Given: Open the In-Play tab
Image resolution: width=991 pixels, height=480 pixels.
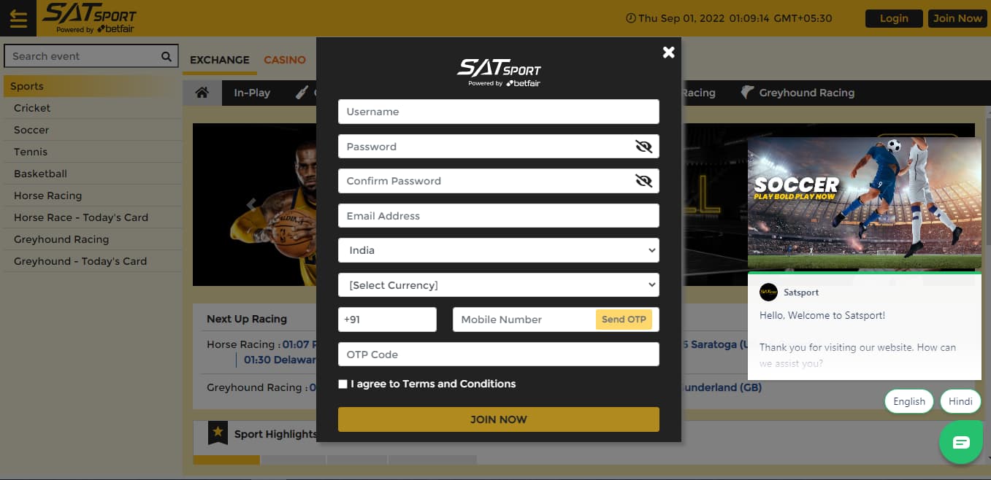Looking at the screenshot, I should (x=252, y=93).
